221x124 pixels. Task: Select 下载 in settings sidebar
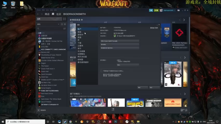tap(79, 43)
